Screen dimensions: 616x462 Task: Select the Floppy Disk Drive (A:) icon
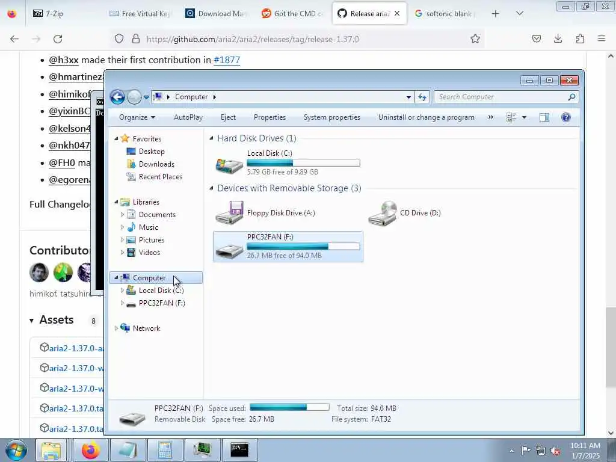click(229, 212)
